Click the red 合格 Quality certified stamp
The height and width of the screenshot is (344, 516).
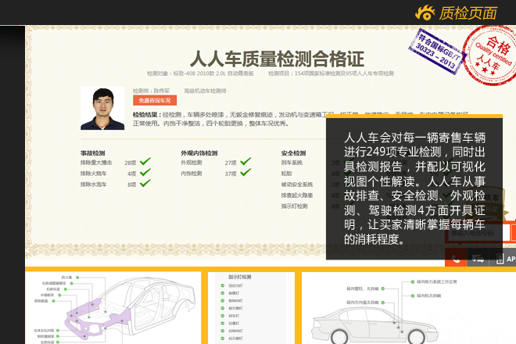[491, 55]
